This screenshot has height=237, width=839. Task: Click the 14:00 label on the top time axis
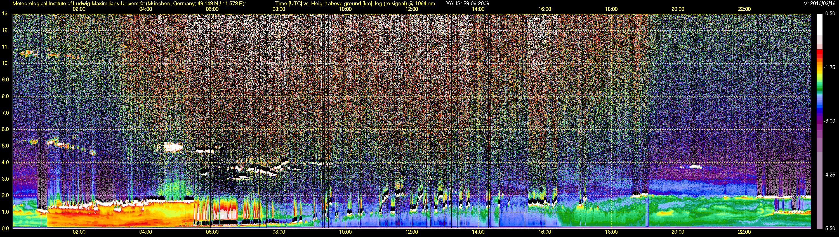click(478, 9)
